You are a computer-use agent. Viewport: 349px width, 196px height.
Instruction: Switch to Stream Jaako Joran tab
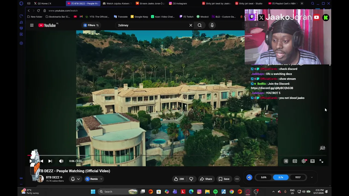150,4
